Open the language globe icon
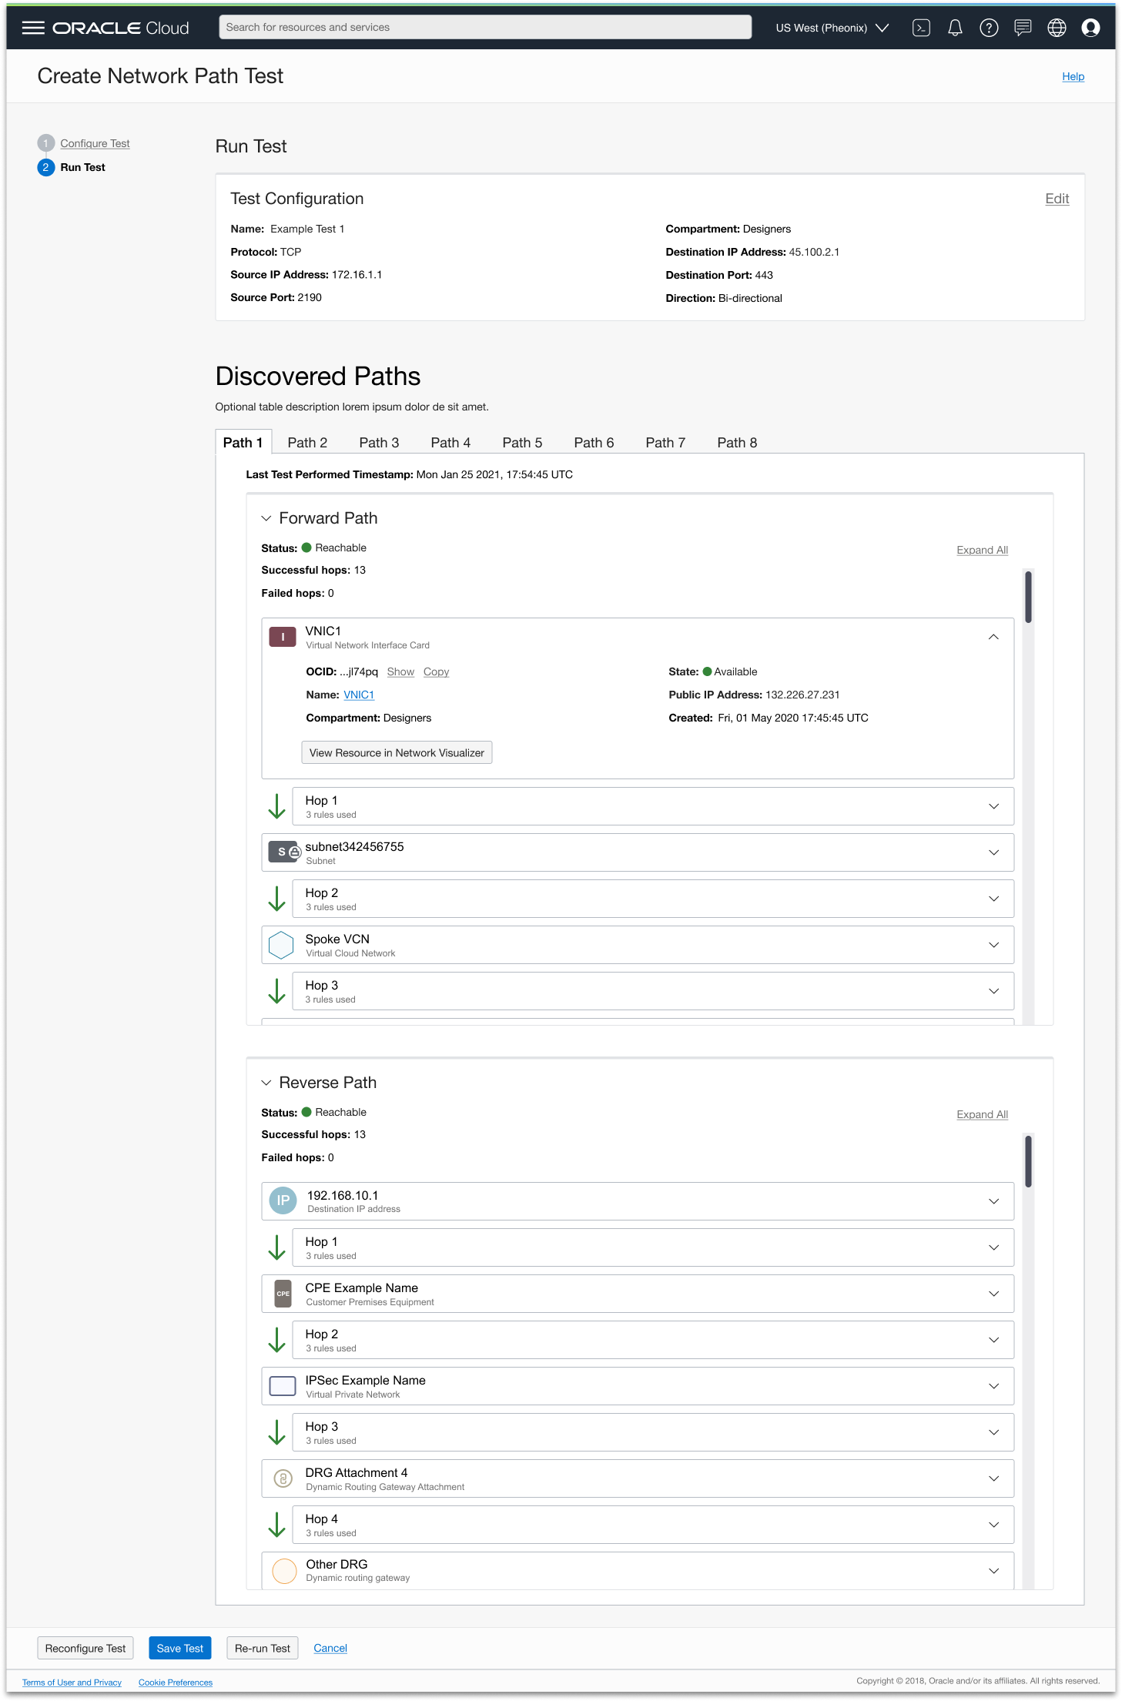Image resolution: width=1122 pixels, height=1701 pixels. [x=1057, y=28]
